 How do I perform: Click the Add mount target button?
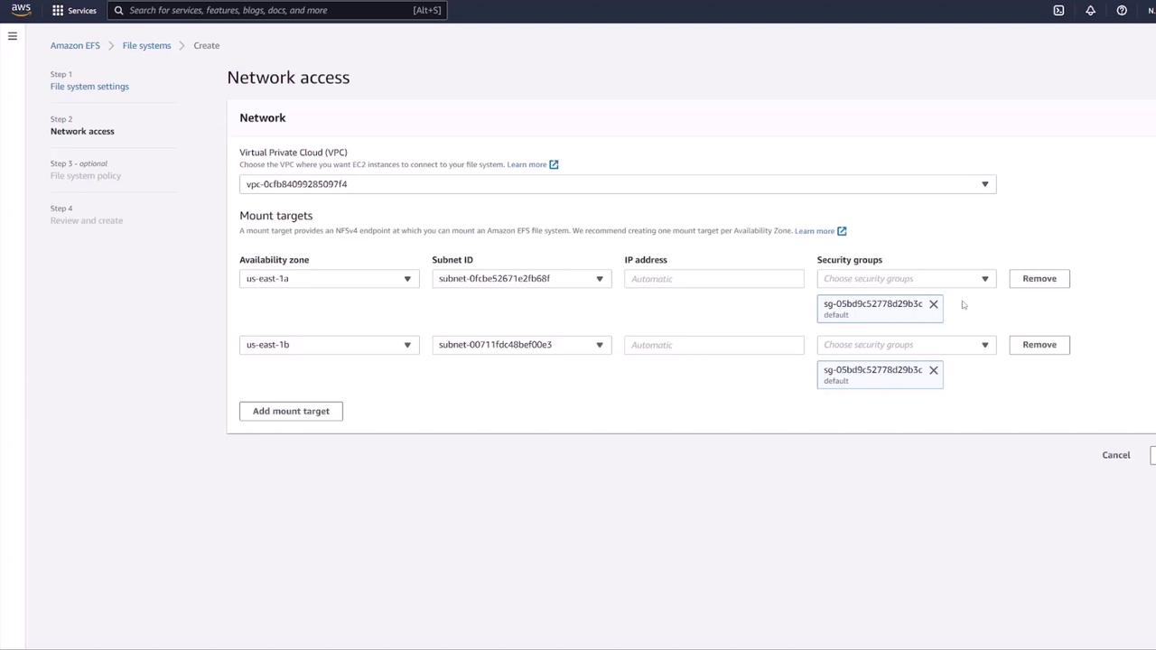coord(291,412)
